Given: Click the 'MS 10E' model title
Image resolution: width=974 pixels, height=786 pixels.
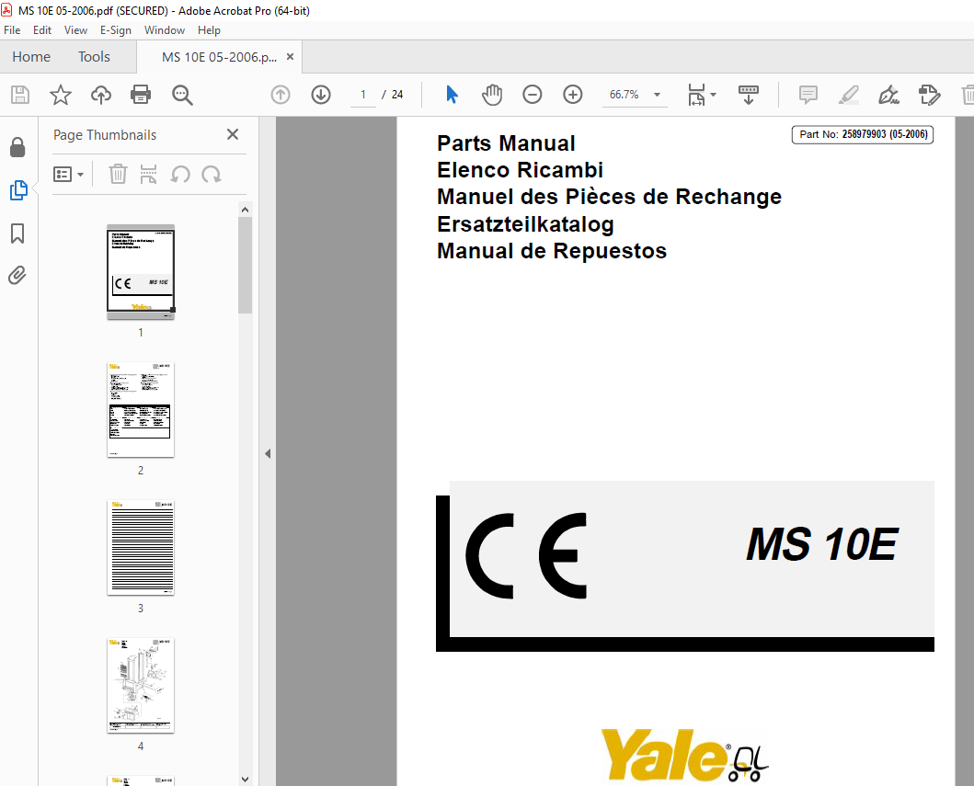Looking at the screenshot, I should click(822, 544).
